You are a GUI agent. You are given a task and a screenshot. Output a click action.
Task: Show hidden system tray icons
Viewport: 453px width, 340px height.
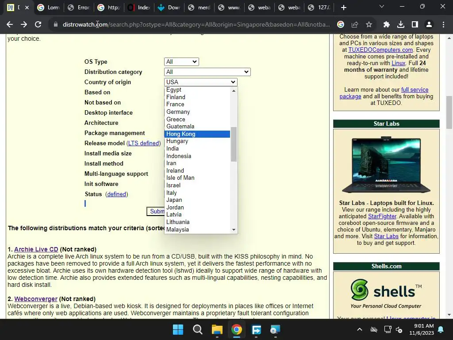360,329
